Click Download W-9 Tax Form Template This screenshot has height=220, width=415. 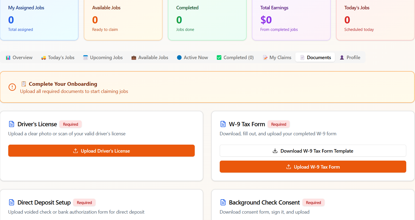[x=313, y=151]
